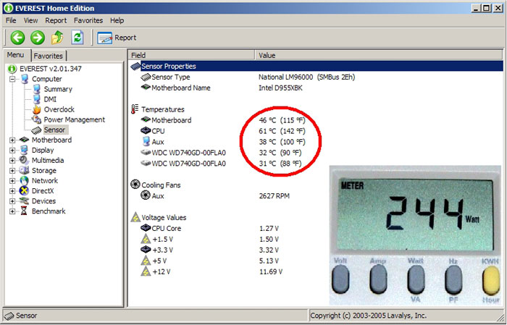Click the green Back arrow toolbar icon
The width and height of the screenshot is (507, 325).
tap(17, 38)
